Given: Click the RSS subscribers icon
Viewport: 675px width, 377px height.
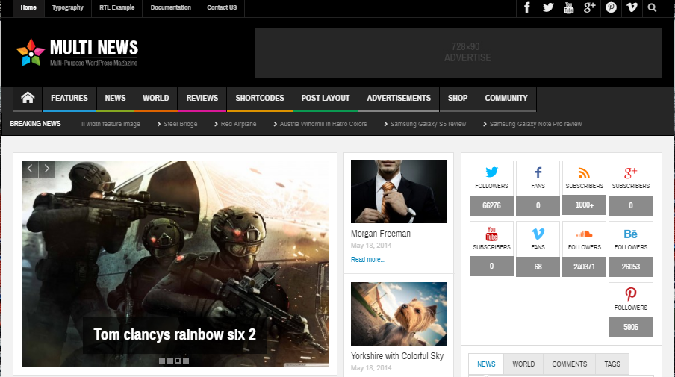Looking at the screenshot, I should (584, 172).
